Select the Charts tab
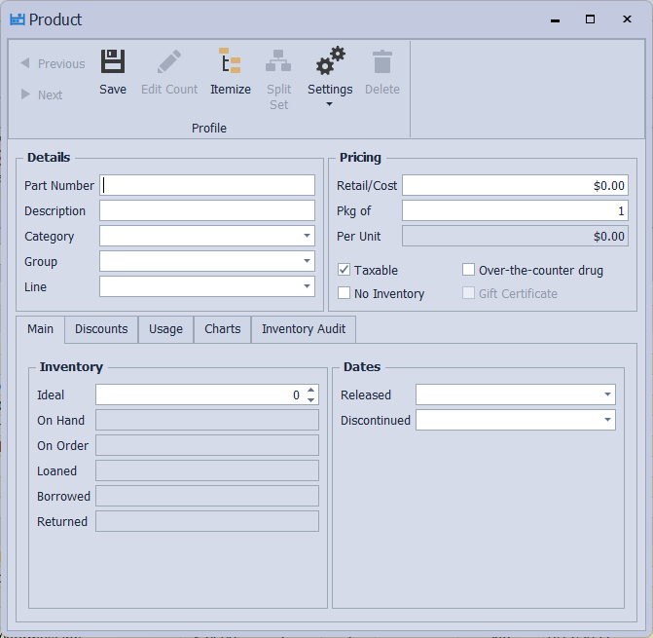The width and height of the screenshot is (653, 638). tap(222, 329)
